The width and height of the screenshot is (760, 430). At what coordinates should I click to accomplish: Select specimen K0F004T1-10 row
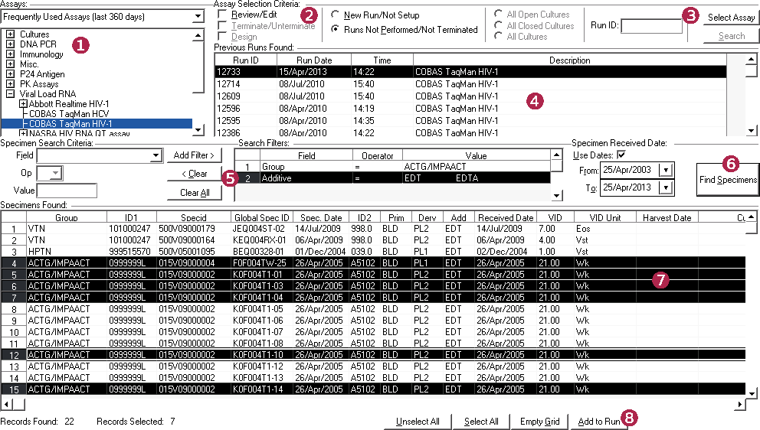click(x=373, y=355)
